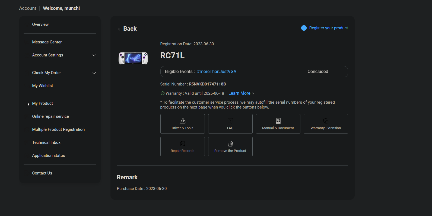Click the Warranty Extension button label
The image size is (432, 216).
(x=326, y=128)
